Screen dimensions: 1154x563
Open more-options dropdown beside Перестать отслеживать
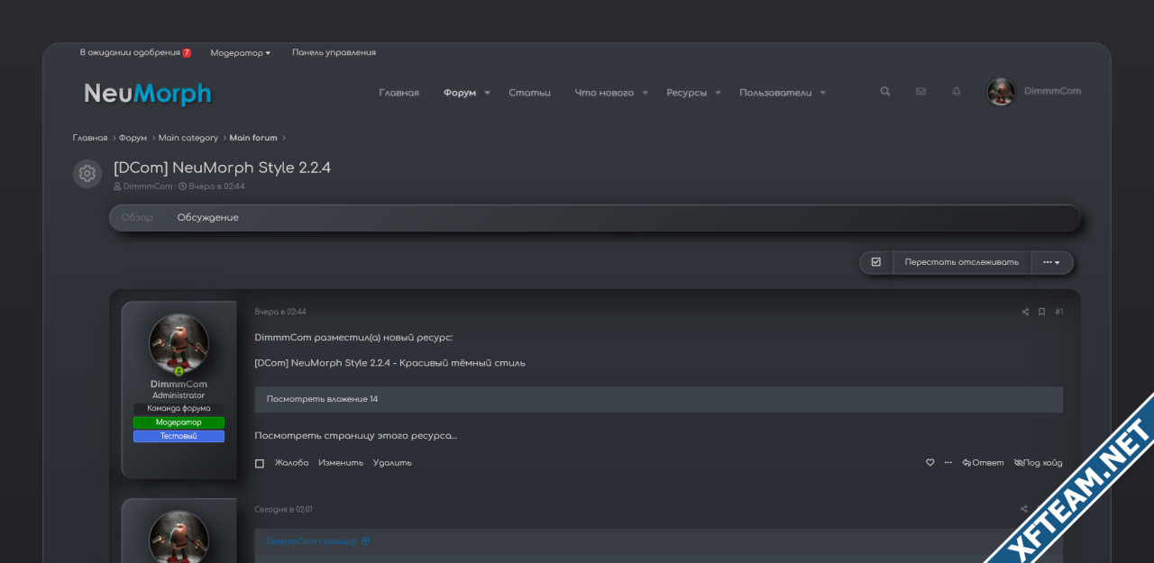(1052, 262)
